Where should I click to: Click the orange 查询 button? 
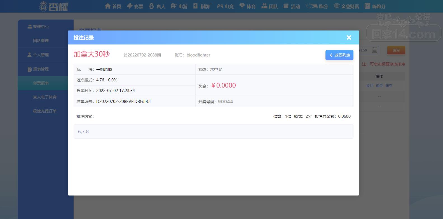tap(396, 50)
